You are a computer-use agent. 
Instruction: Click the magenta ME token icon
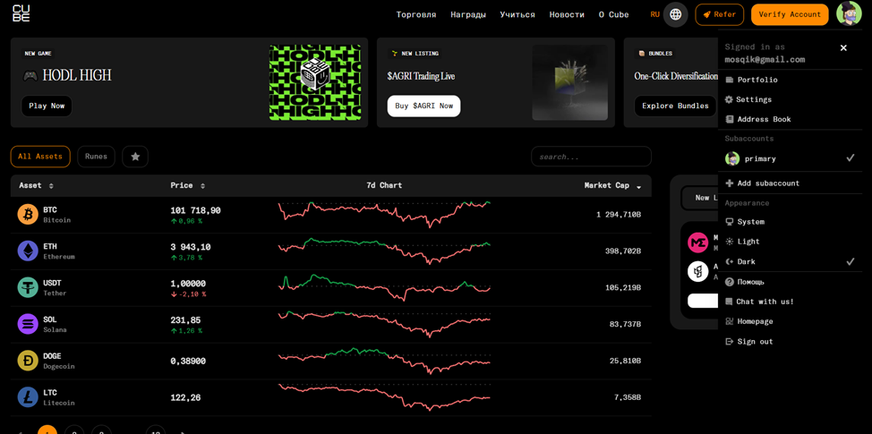[697, 243]
